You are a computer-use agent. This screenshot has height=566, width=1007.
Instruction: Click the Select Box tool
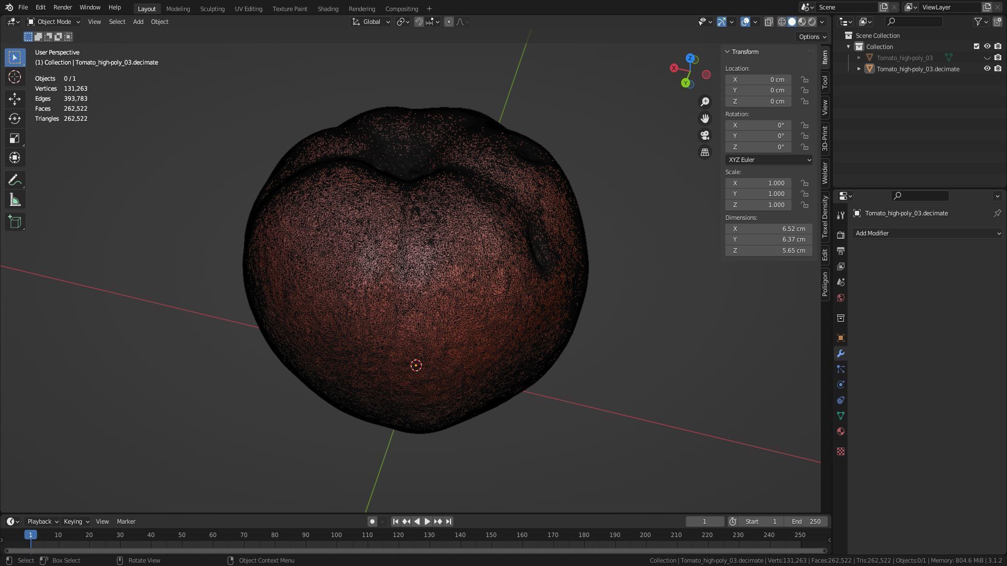click(15, 57)
